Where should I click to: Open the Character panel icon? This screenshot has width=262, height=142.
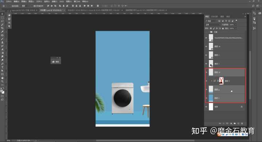(x=9, y=22)
